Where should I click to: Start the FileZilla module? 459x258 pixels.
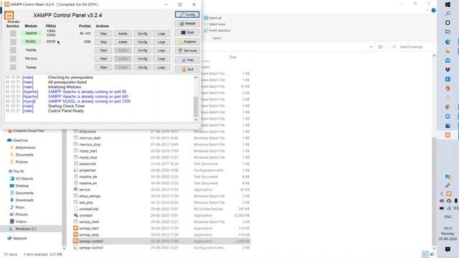(x=103, y=50)
